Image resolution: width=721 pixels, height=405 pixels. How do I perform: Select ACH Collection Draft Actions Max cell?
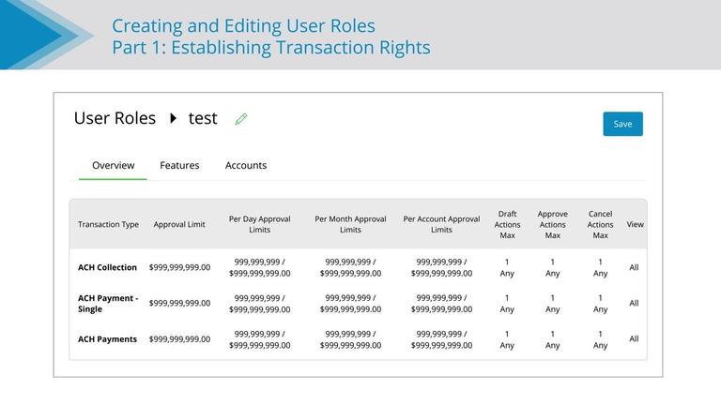point(507,267)
